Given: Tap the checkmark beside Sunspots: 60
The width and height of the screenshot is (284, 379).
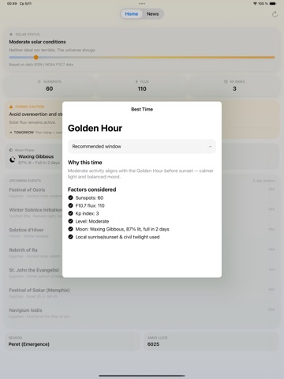Looking at the screenshot, I should pos(70,197).
